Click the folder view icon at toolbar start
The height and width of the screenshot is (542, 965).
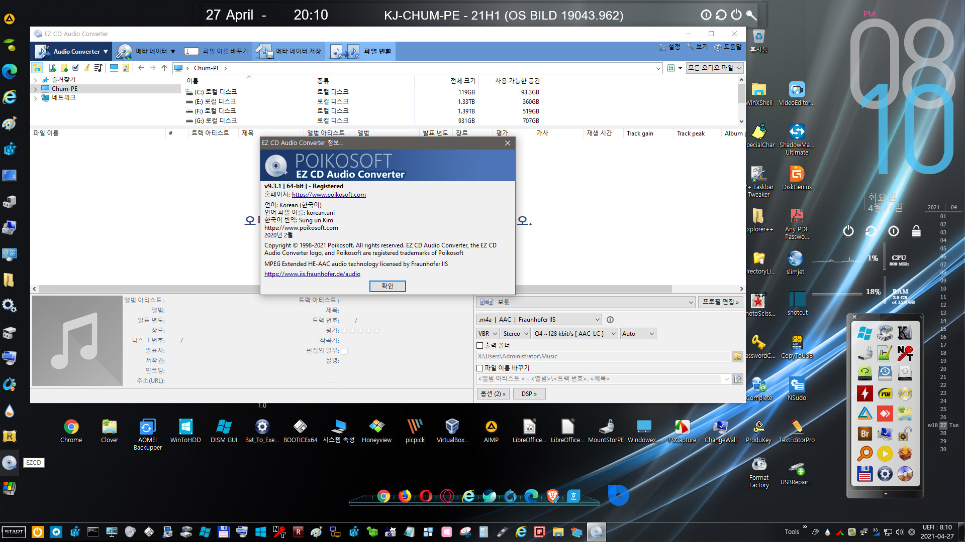[37, 68]
